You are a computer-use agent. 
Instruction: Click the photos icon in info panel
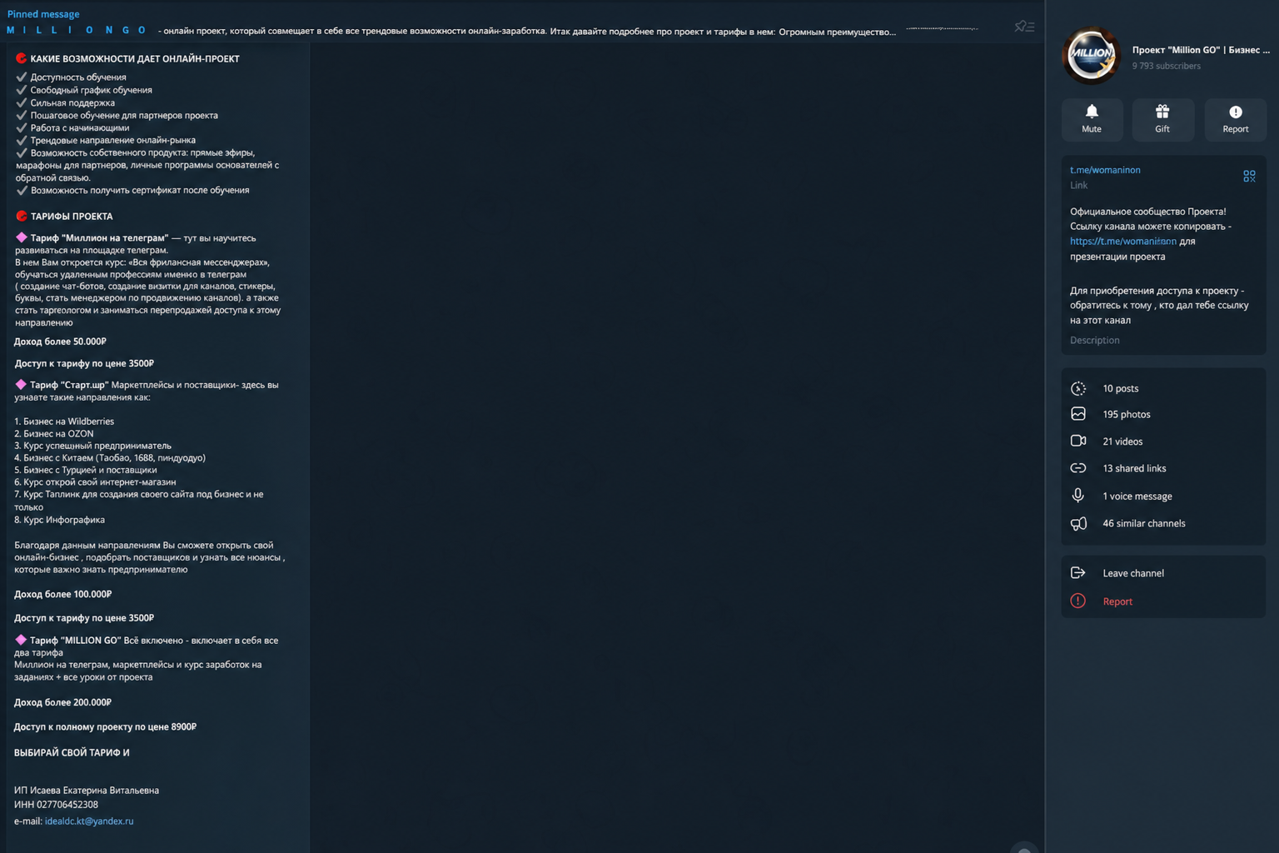1078,414
